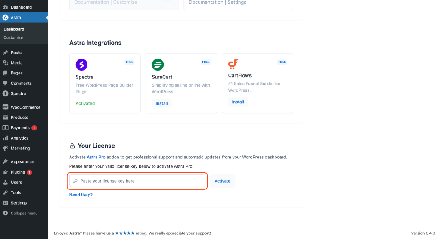Click the Astra Integrations heading
This screenshot has width=441, height=239.
[x=95, y=43]
